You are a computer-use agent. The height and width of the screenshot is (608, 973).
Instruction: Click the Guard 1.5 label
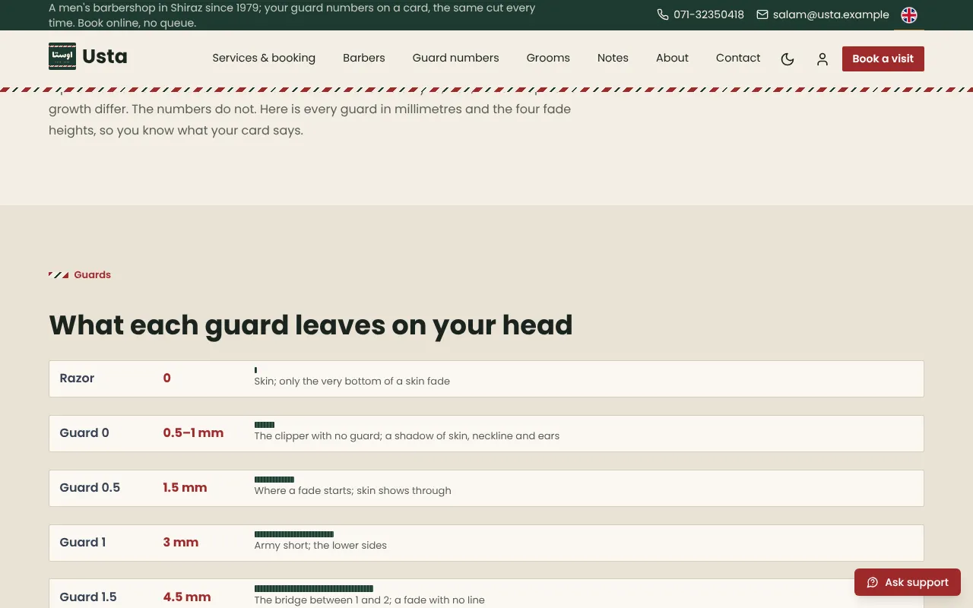(88, 597)
